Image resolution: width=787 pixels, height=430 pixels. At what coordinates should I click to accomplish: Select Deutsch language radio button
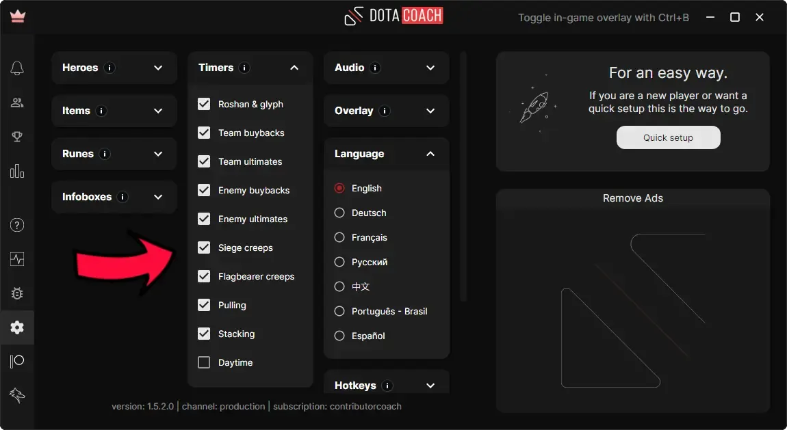click(339, 213)
